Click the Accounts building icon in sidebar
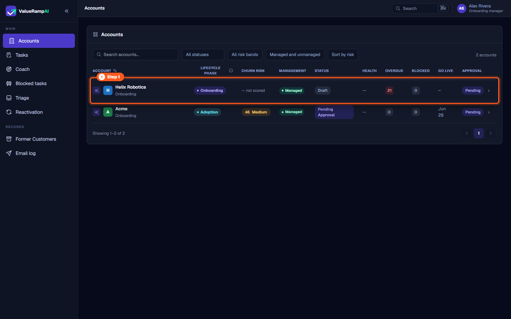Image resolution: width=511 pixels, height=319 pixels. point(12,41)
